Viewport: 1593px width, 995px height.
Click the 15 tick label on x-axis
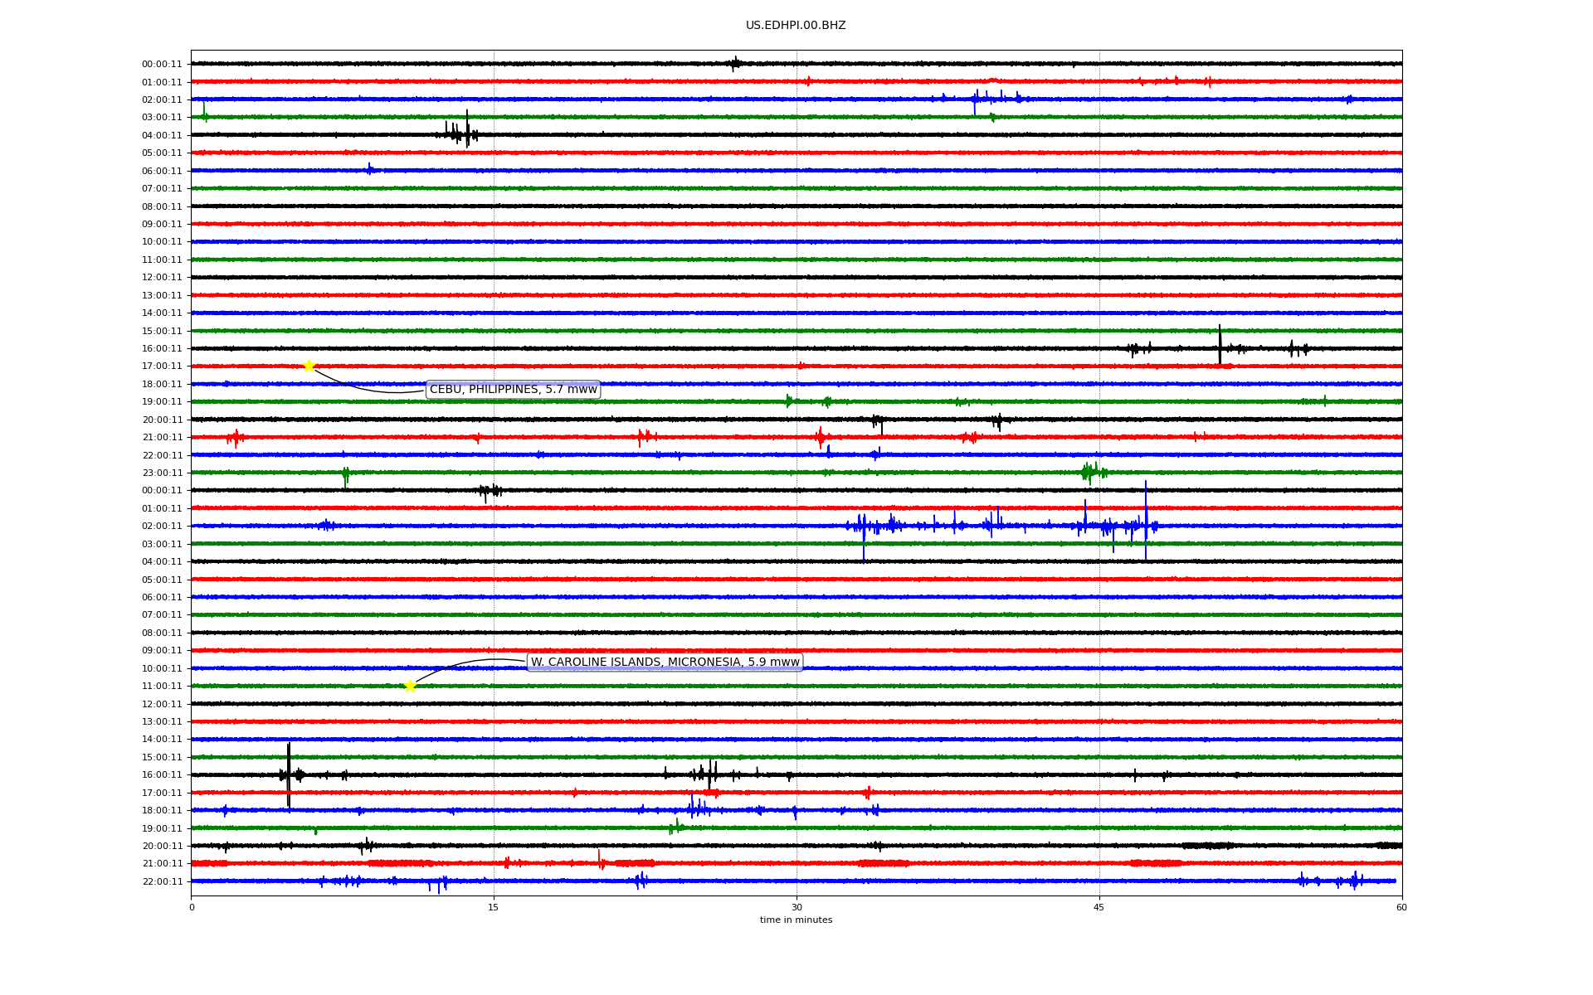click(x=494, y=907)
